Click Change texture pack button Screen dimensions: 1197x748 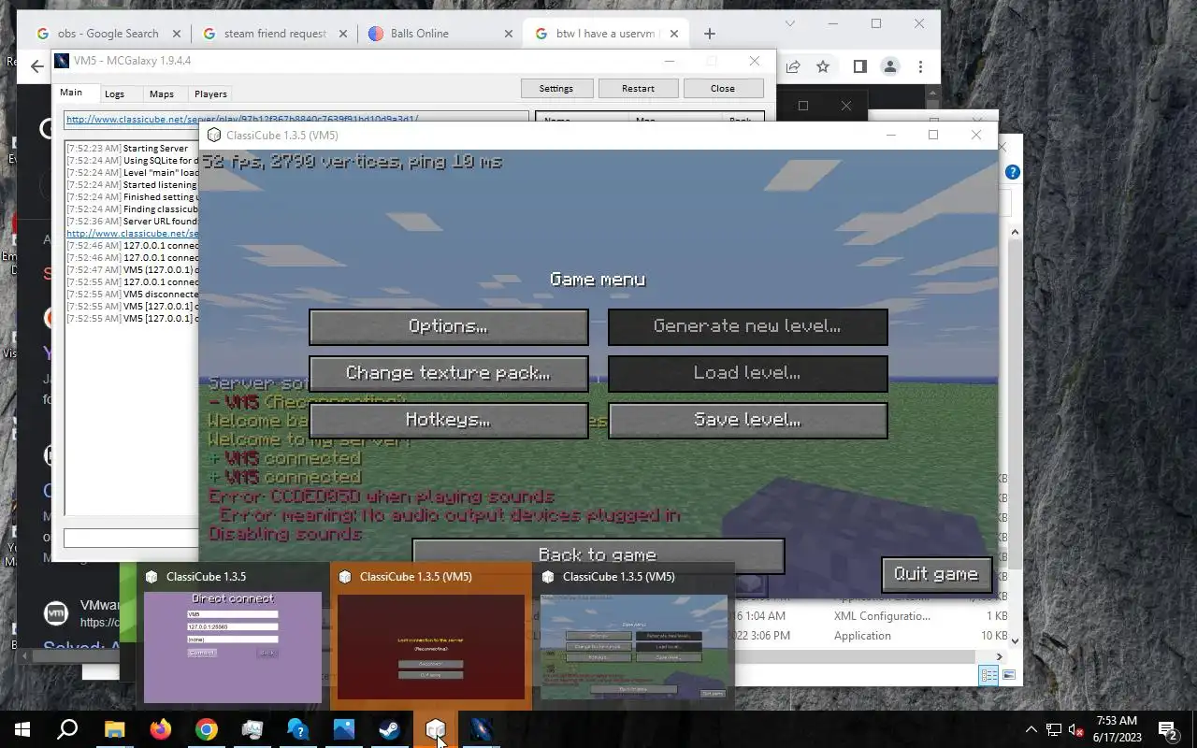(448, 373)
